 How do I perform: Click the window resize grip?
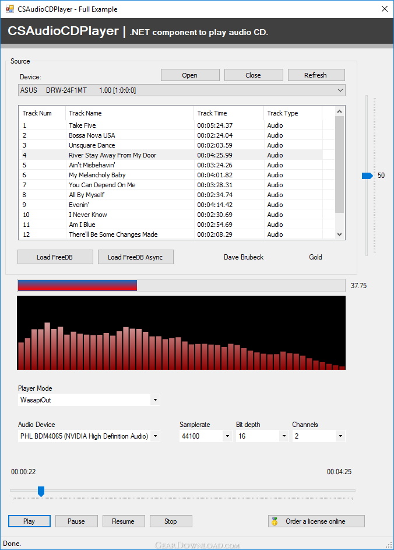(x=389, y=545)
